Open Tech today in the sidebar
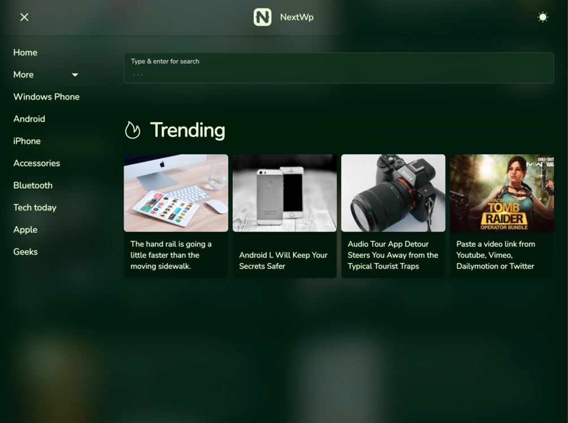568x423 pixels. (x=35, y=207)
